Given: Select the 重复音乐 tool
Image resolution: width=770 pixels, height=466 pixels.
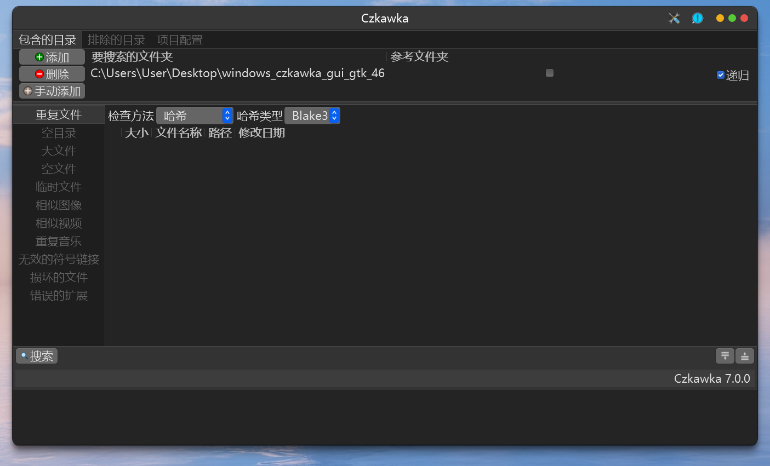Looking at the screenshot, I should click(x=59, y=241).
